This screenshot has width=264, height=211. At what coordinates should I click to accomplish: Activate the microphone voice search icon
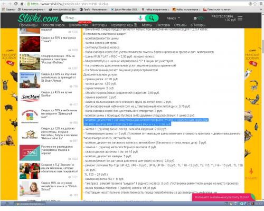coord(140,18)
